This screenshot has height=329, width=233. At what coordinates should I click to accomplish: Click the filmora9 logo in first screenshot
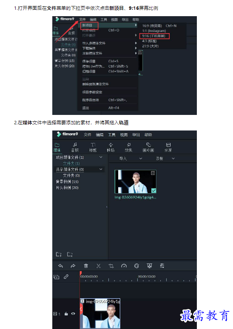click(65, 19)
